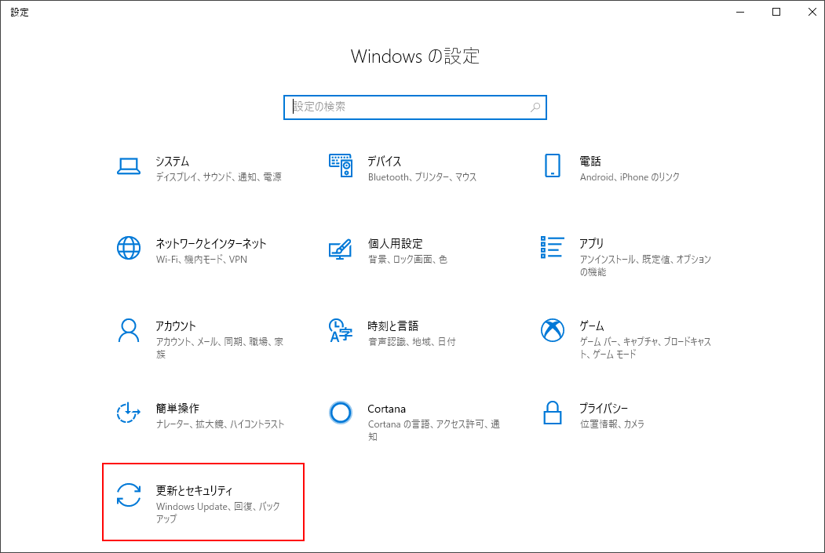Image resolution: width=825 pixels, height=553 pixels.
Task: Open the 電話 settings heading
Action: 590,162
